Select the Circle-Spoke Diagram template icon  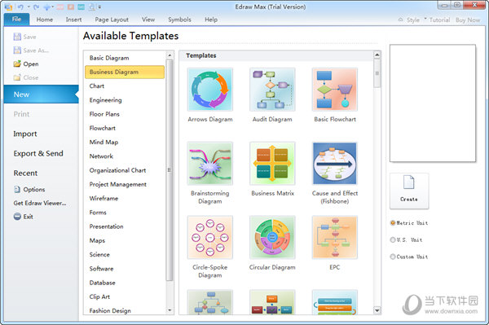pyautogui.click(x=210, y=238)
